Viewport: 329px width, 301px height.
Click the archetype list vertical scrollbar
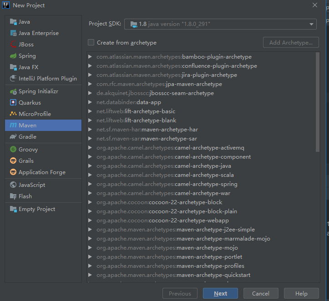[318, 102]
